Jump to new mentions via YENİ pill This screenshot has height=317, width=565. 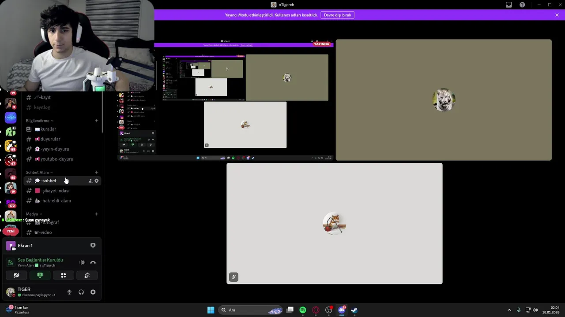[x=11, y=231]
